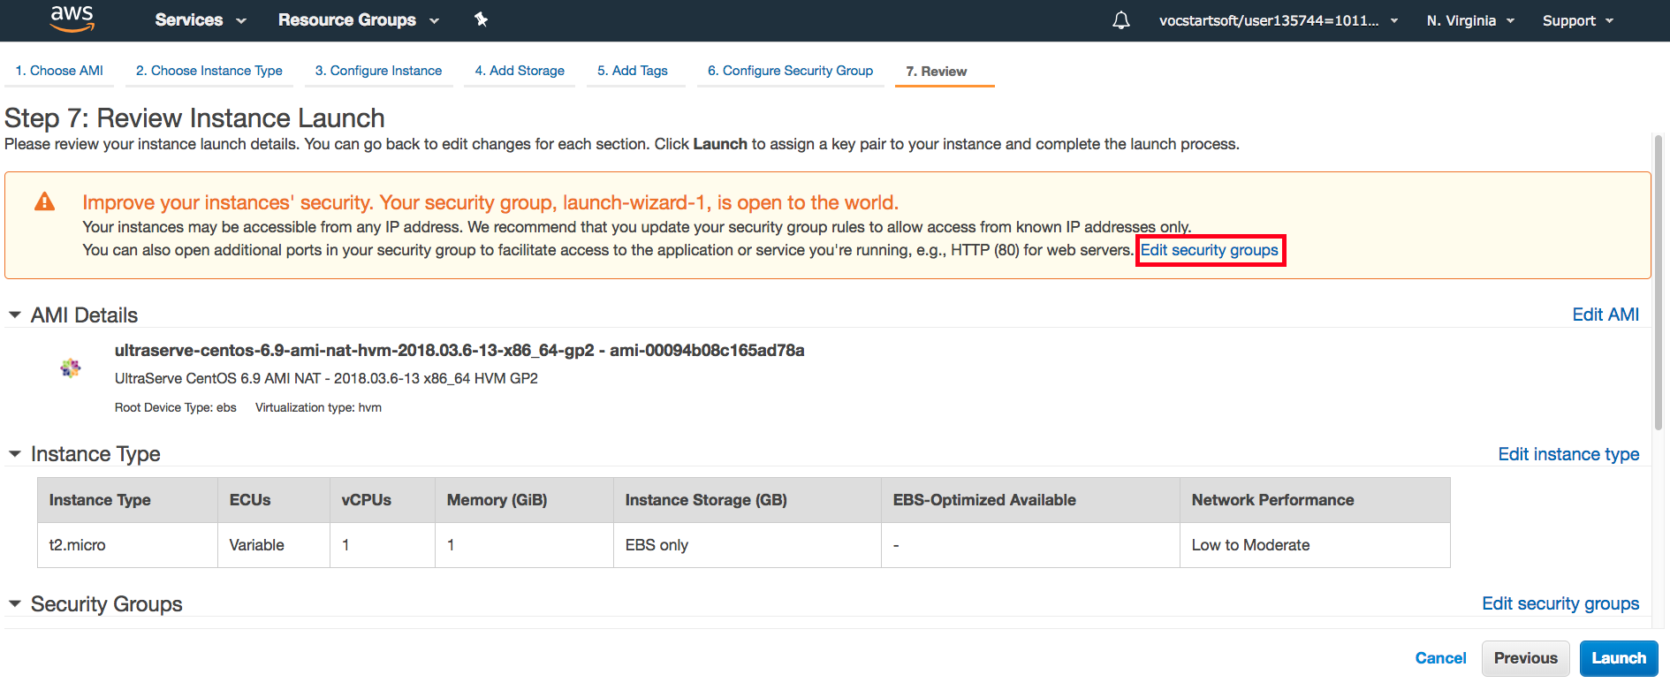Click the EBS-Optimized Available column header
1670x690 pixels.
[x=1031, y=500]
